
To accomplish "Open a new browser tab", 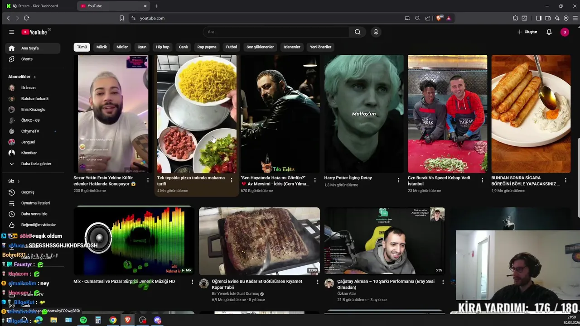I will tap(156, 6).
